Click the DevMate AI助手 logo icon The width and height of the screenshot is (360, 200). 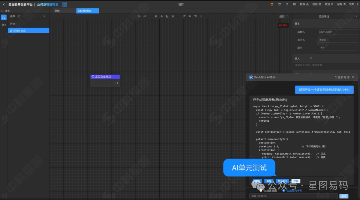point(250,77)
